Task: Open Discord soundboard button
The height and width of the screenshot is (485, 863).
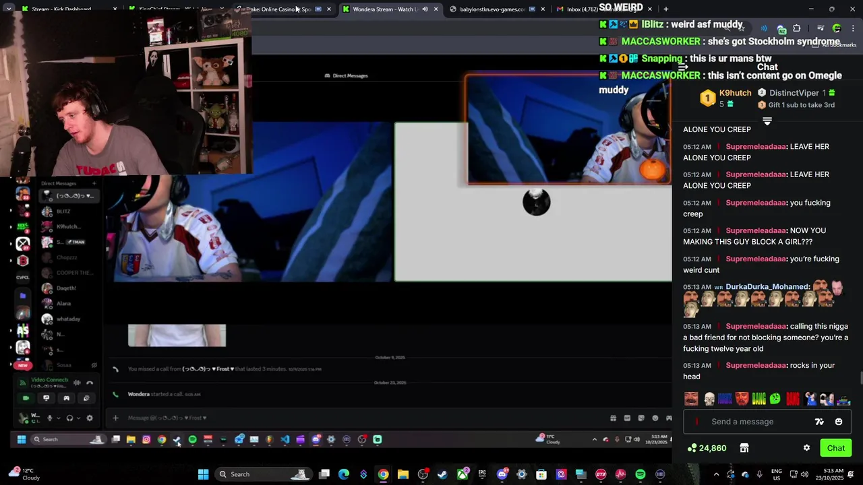Action: (86, 398)
